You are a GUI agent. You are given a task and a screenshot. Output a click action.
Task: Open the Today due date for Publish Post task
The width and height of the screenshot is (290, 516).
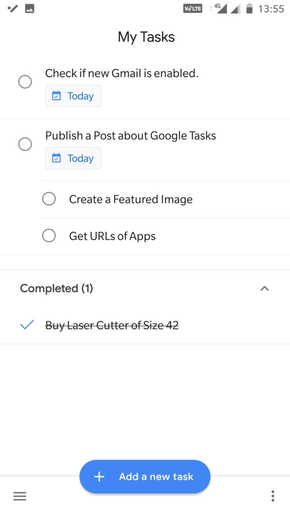(73, 158)
